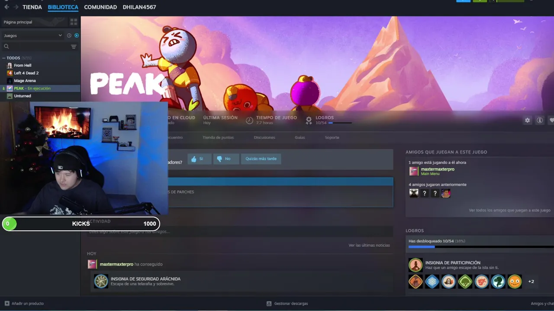Go forward with the right arrow
The width and height of the screenshot is (554, 311).
click(16, 7)
